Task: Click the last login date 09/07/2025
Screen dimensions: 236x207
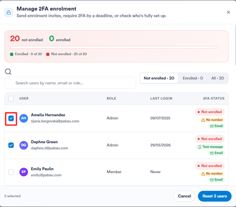Action: (160, 118)
